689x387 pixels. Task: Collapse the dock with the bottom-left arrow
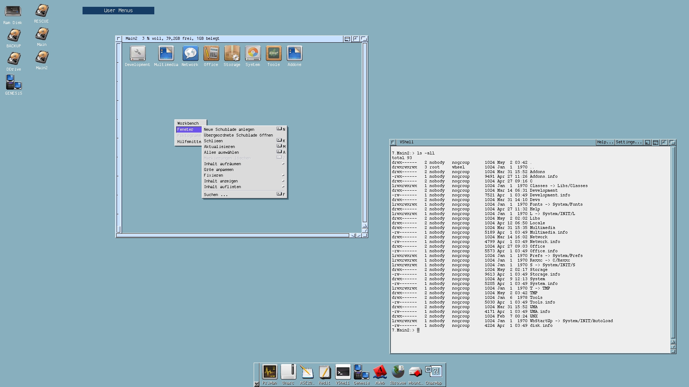[x=256, y=384]
